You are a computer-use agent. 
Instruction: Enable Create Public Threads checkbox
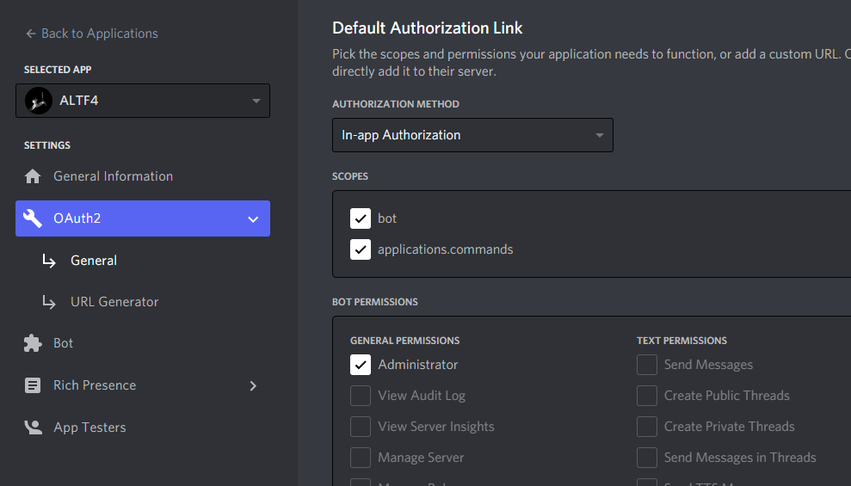(647, 396)
